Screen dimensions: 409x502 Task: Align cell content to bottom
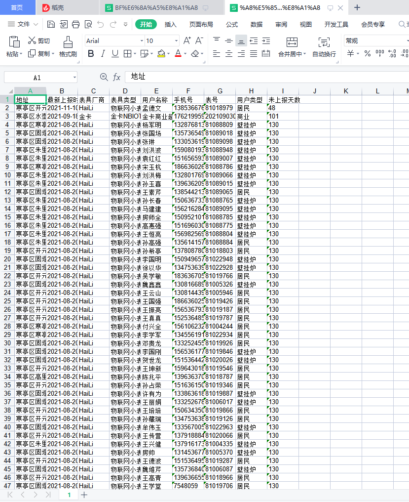pos(241,41)
